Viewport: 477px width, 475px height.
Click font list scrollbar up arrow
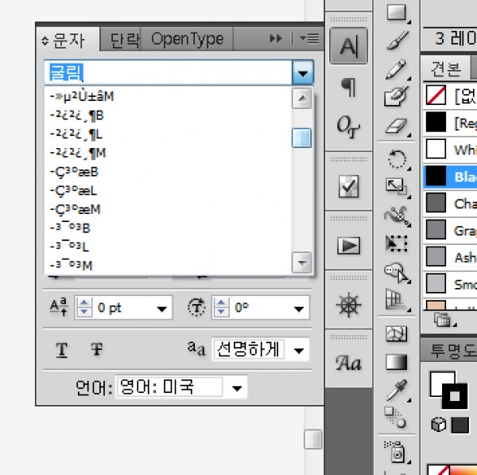pos(302,98)
